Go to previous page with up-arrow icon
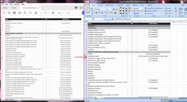 click(x=31, y=13)
